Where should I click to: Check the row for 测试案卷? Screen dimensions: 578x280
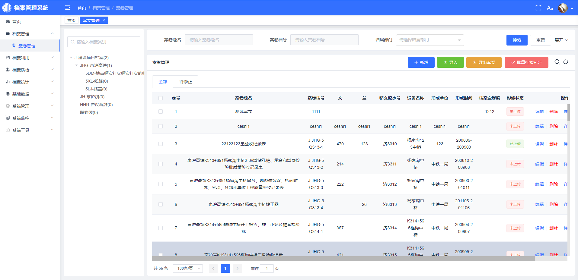pos(161,112)
